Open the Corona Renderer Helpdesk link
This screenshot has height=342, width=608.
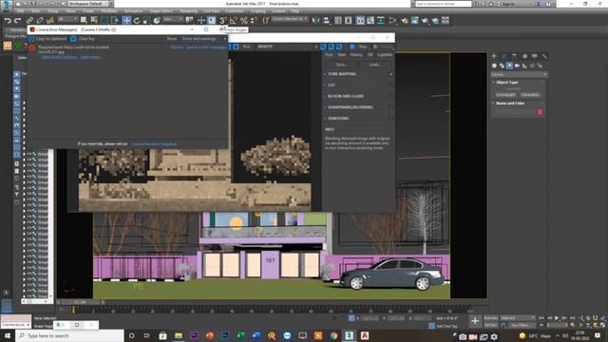click(154, 143)
